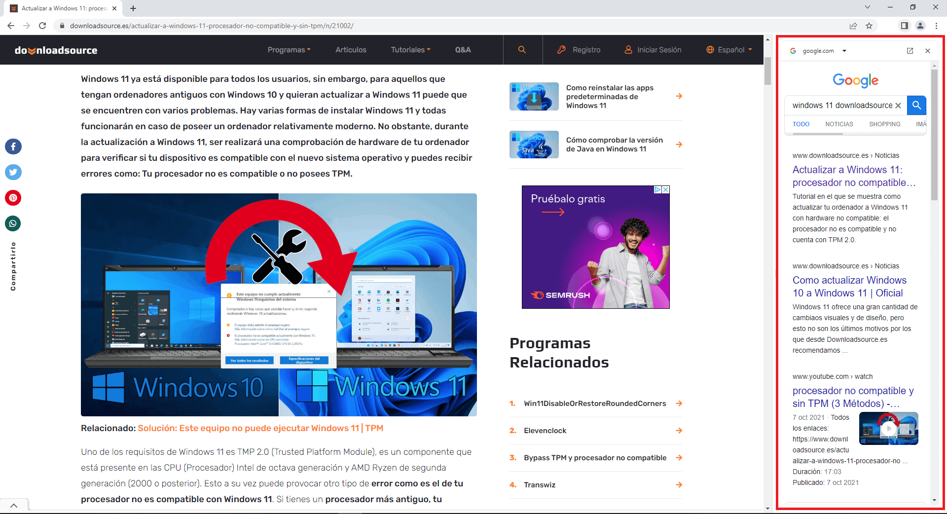Click arrow beside the Java version article
The width and height of the screenshot is (947, 514).
(679, 145)
